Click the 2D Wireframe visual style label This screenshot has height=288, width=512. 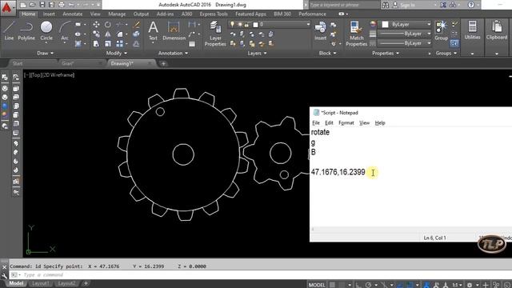click(x=58, y=75)
